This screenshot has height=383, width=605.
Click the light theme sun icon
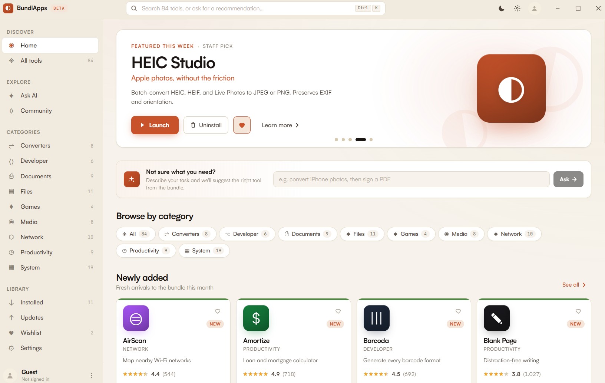pyautogui.click(x=517, y=9)
